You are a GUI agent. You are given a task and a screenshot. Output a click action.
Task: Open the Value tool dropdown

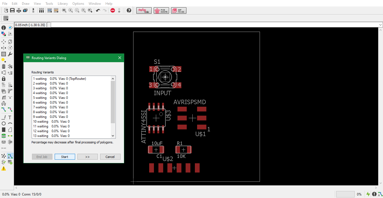[10, 85]
